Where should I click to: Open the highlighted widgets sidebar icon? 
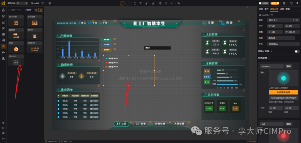3,46
